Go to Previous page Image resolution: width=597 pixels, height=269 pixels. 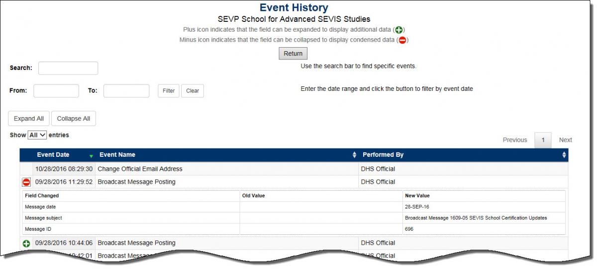pos(515,140)
